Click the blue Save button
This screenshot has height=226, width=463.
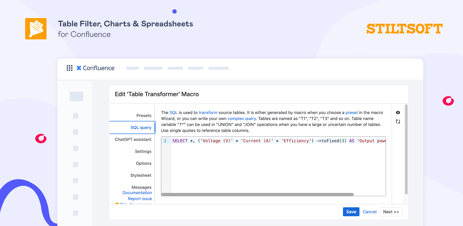(x=351, y=212)
